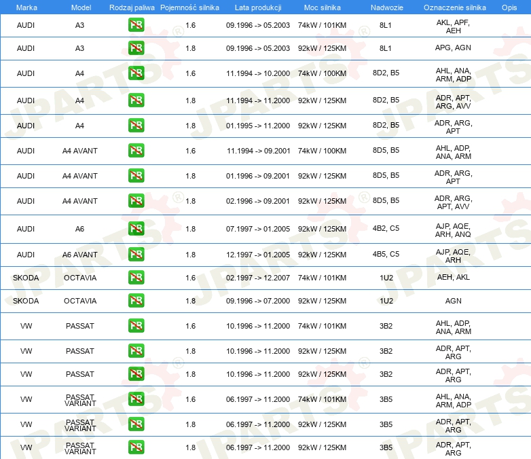
Task: Click the petrol fuel icon for Audi A3 1.6
Action: [x=136, y=26]
